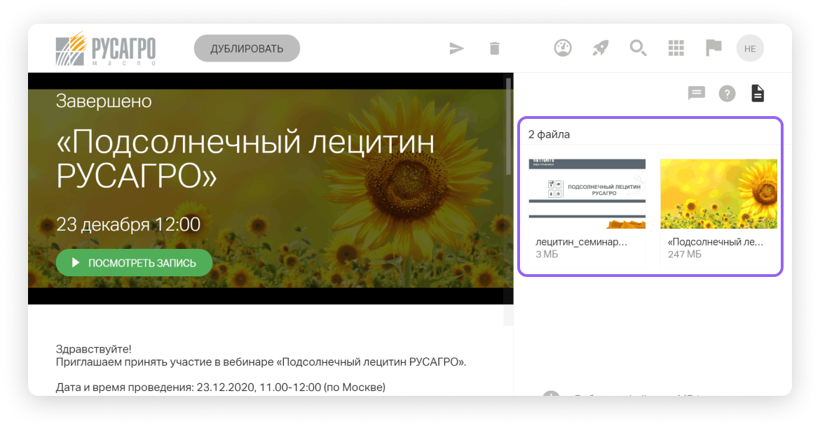Click the line 'Дата и время проведения'
Image resolution: width=820 pixels, height=428 pixels.
click(221, 387)
